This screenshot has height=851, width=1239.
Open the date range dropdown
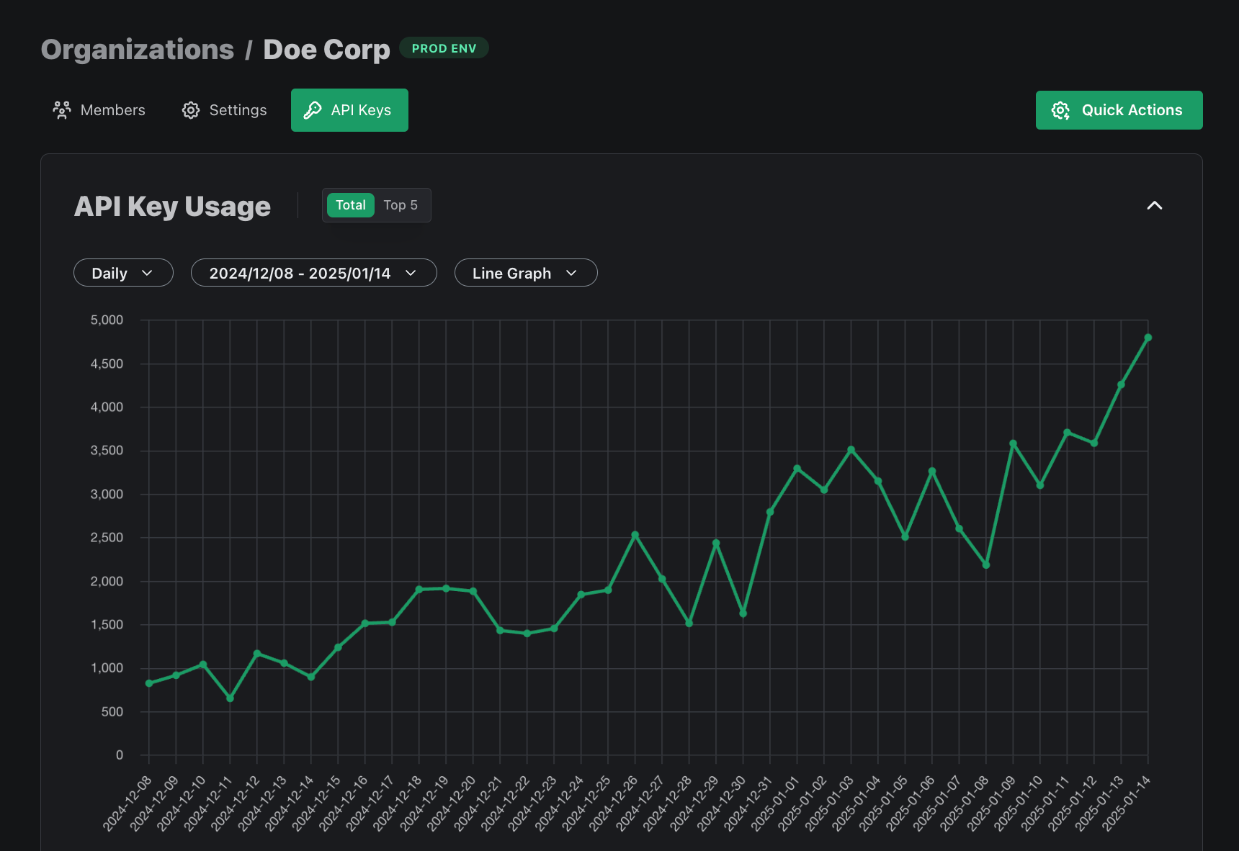coord(313,273)
